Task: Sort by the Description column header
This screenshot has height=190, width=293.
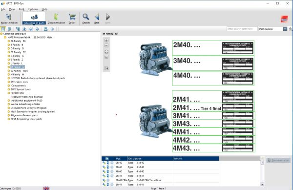Action: [150, 158]
